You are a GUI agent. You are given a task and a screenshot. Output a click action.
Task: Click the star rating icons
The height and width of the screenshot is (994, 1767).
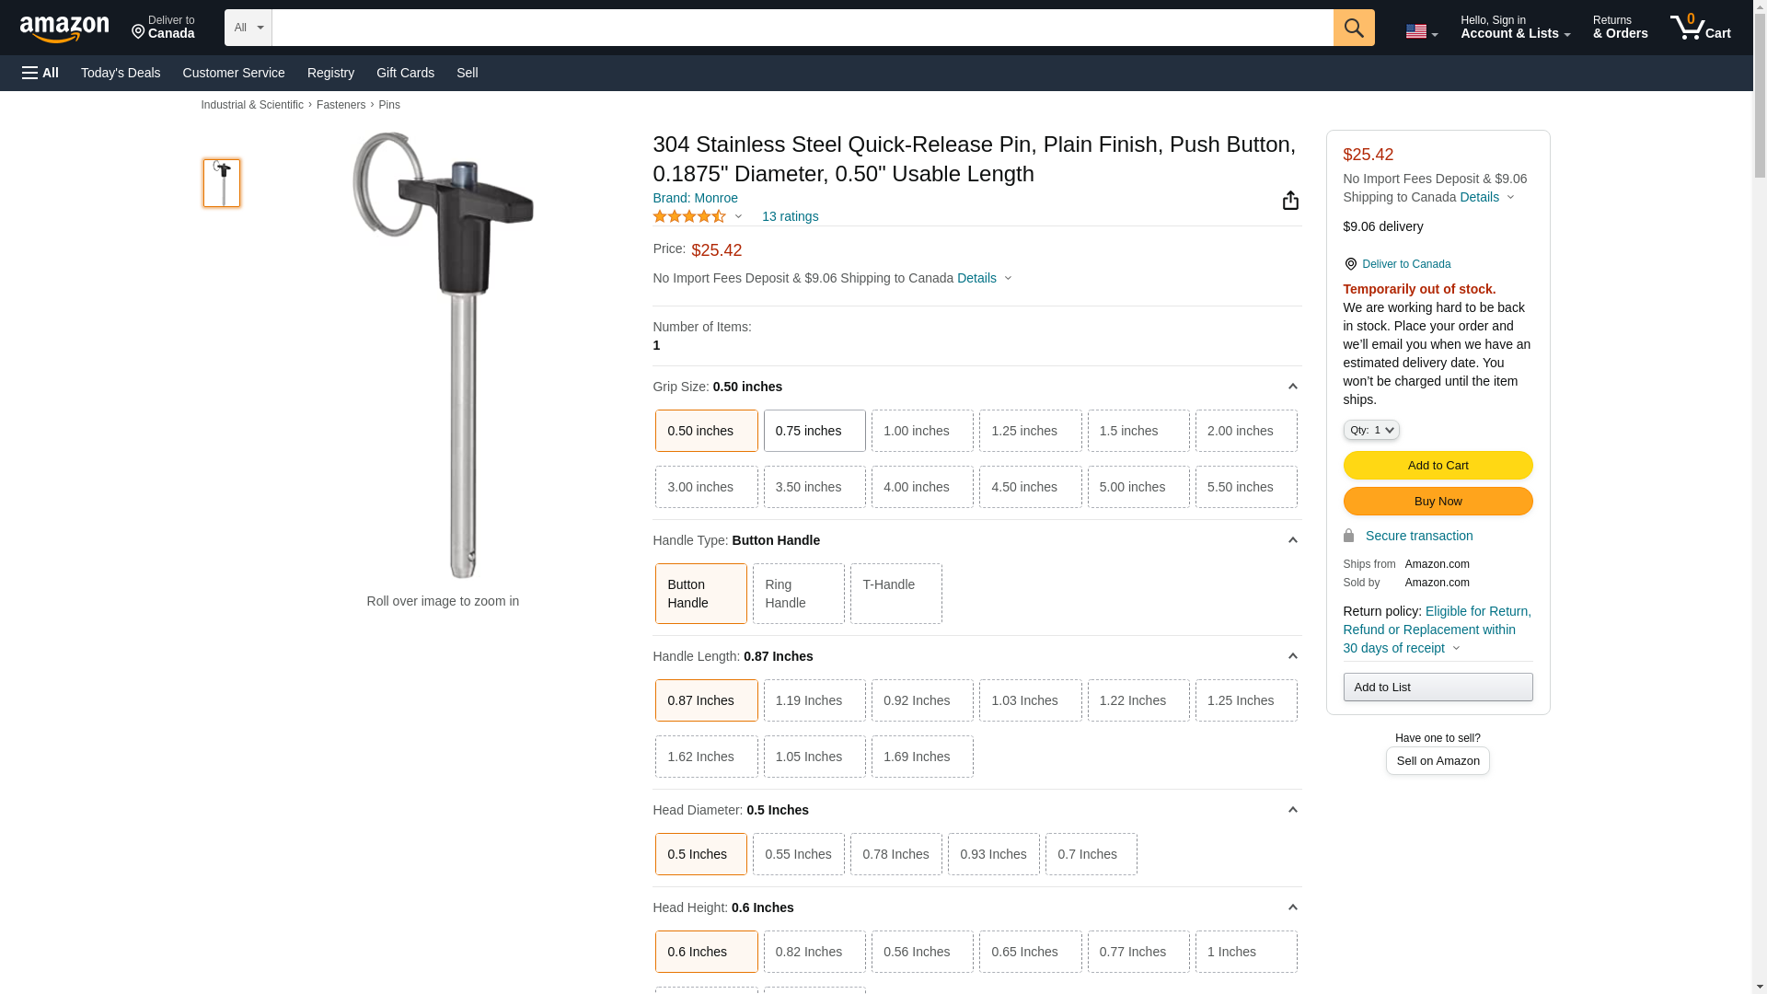pos(689,216)
